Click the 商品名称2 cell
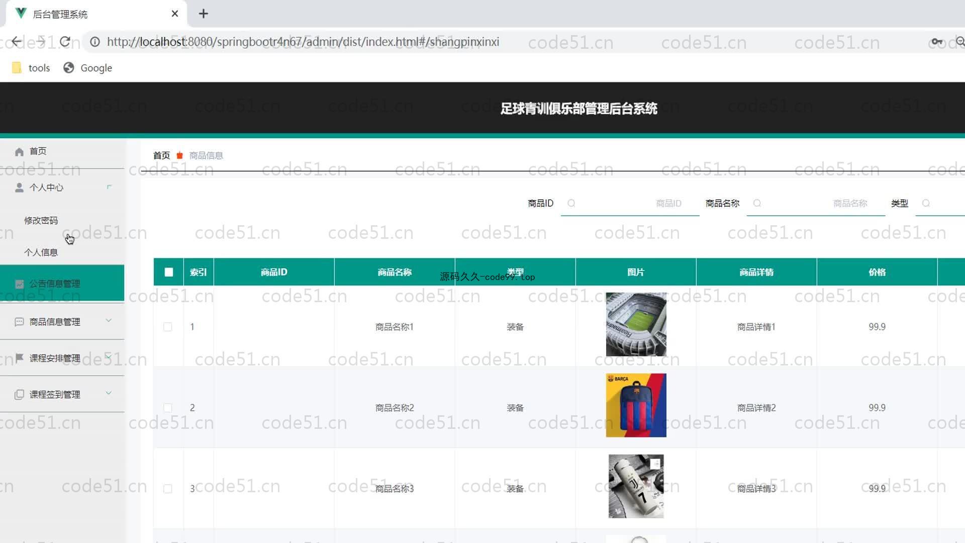Viewport: 965px width, 543px height. [x=395, y=408]
